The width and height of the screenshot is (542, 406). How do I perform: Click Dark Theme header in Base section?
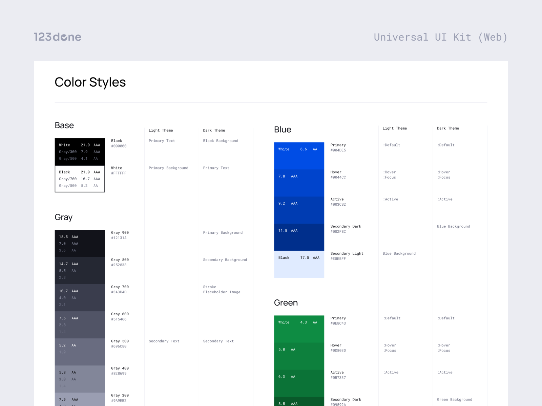[214, 131]
